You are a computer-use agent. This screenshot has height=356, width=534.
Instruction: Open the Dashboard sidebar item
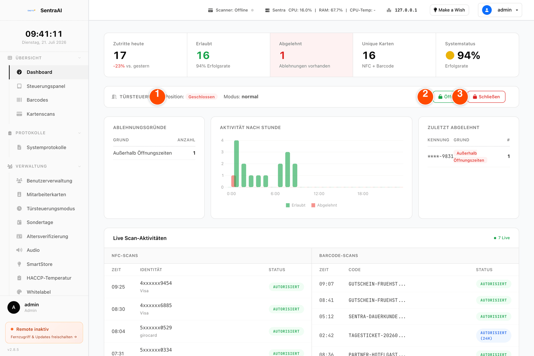(49, 72)
